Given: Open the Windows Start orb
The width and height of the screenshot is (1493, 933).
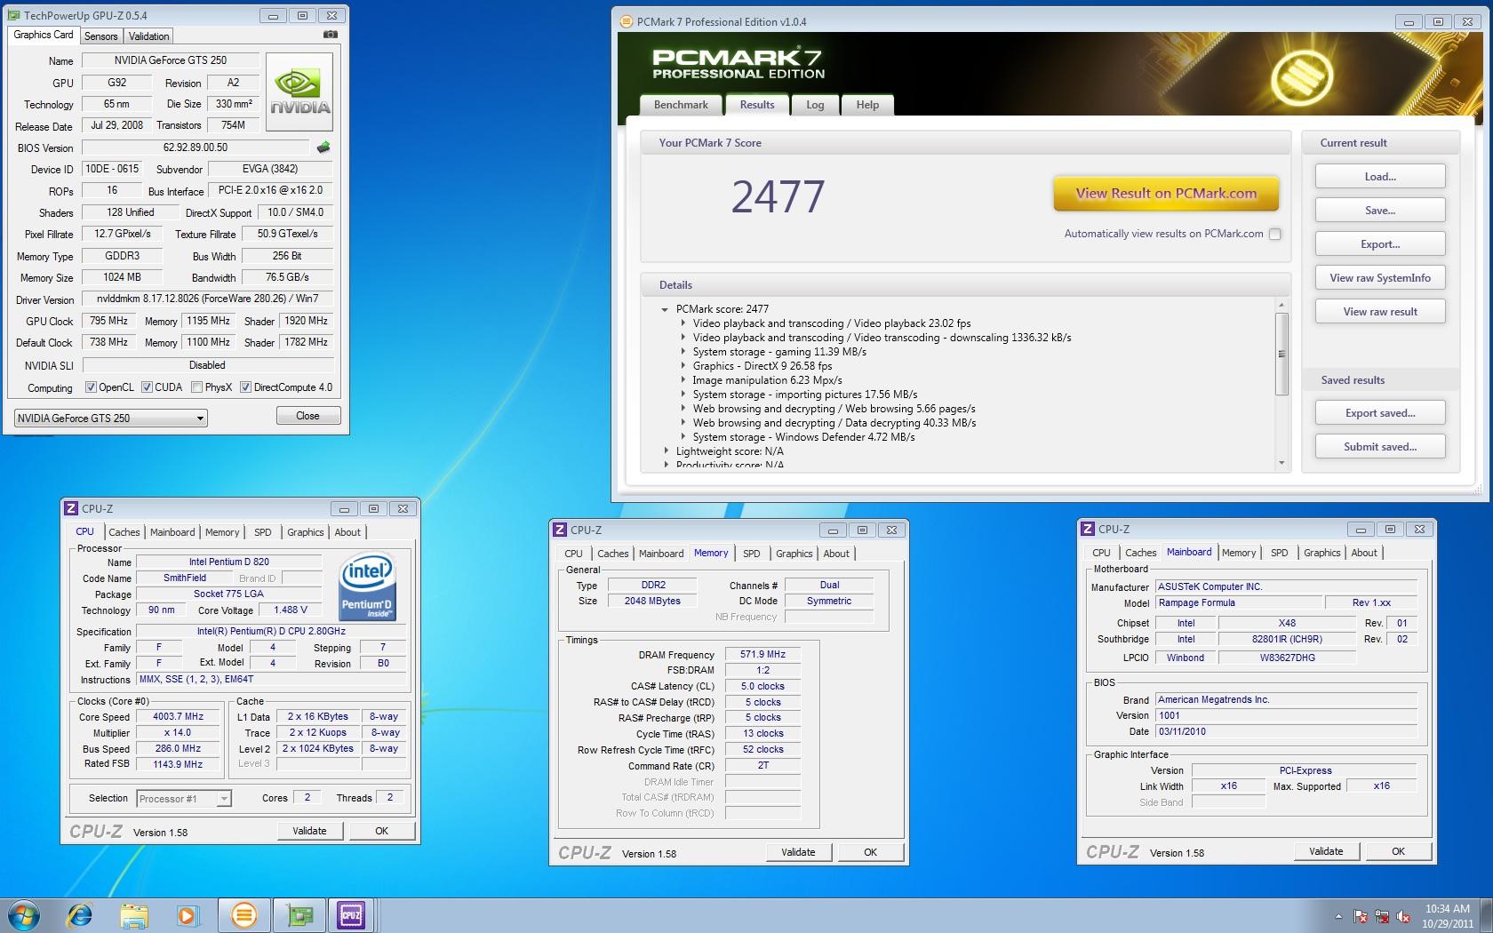Looking at the screenshot, I should pos(24,914).
